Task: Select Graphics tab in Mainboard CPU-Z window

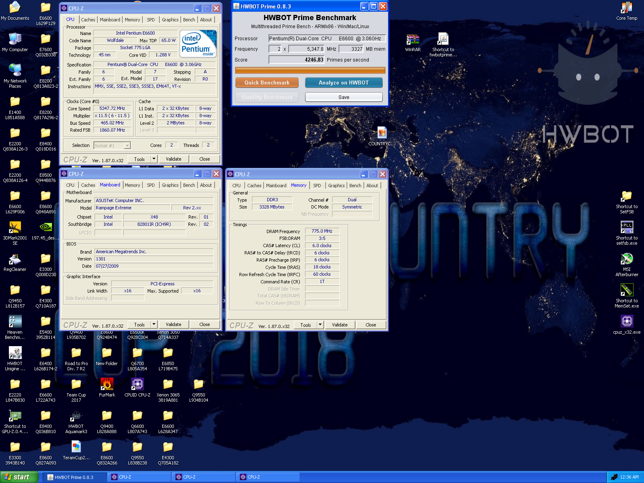Action: [x=170, y=185]
